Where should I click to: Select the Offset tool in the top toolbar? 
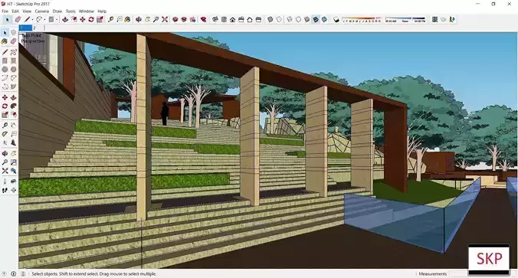74,19
